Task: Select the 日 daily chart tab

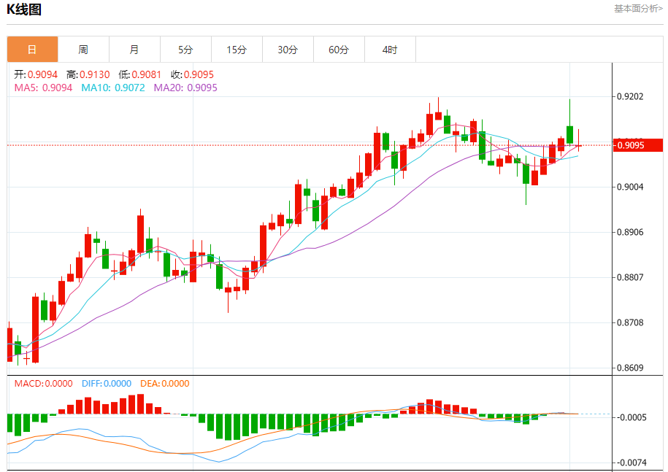Action: pos(32,50)
